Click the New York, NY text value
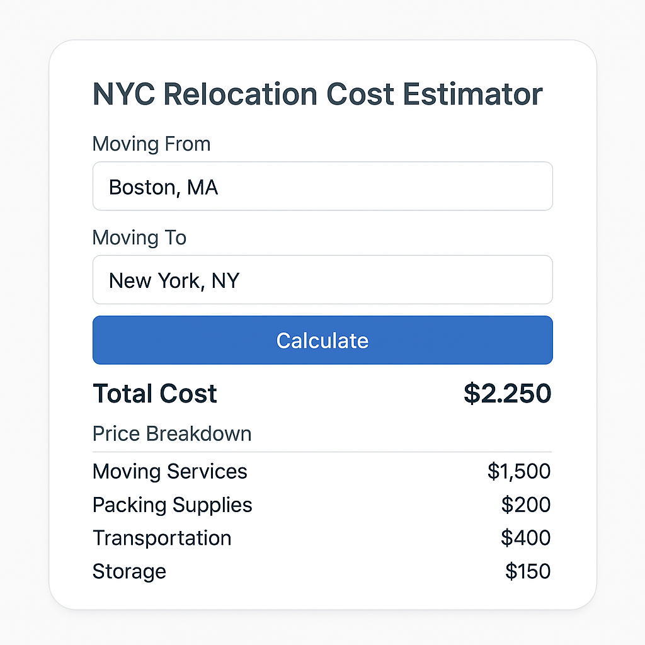The width and height of the screenshot is (645, 645). pos(174,280)
